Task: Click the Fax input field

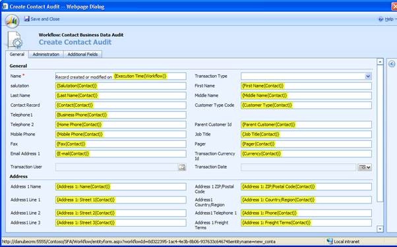Action: point(121,144)
